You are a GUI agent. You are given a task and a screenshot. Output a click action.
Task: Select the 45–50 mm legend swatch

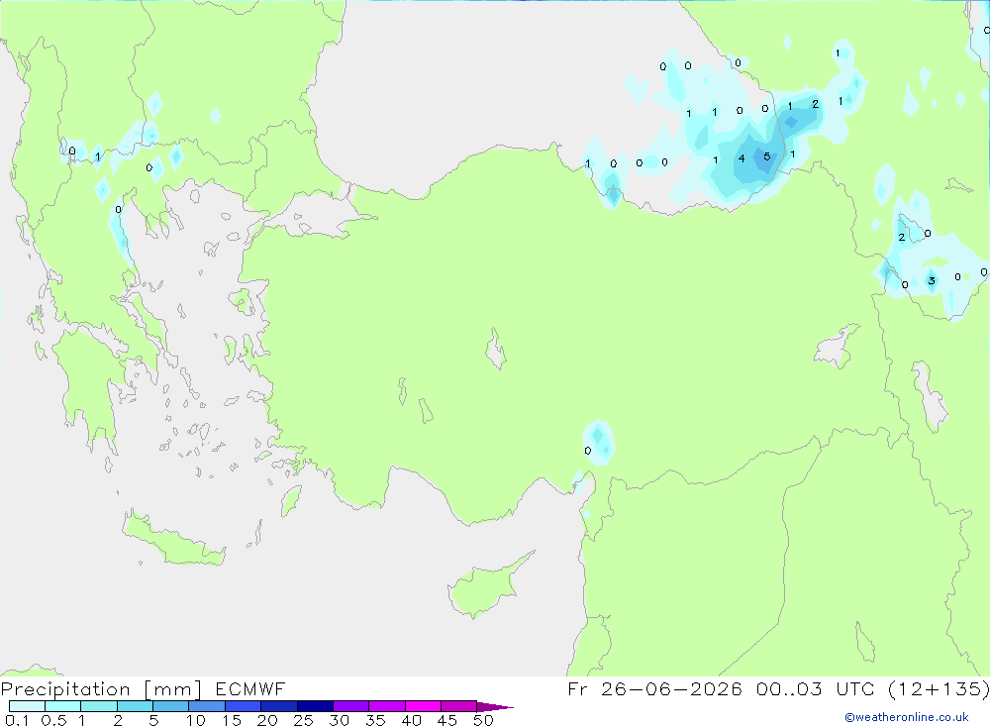click(458, 706)
